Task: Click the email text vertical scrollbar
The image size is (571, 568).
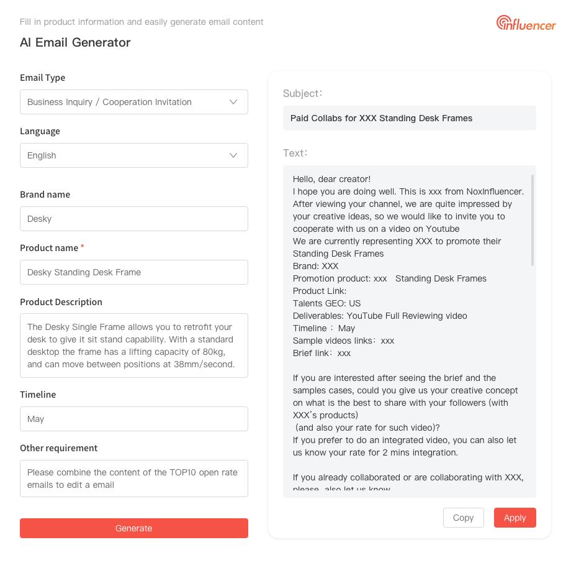Action: pyautogui.click(x=533, y=221)
